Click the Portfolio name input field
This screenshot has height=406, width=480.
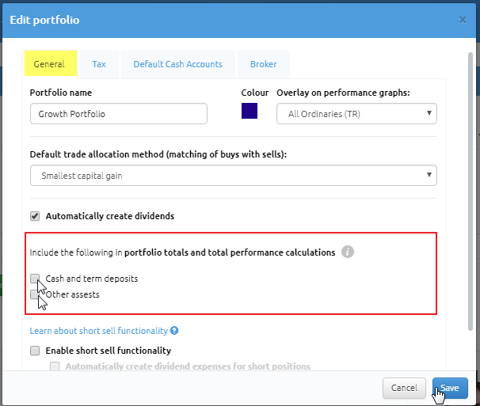click(119, 113)
